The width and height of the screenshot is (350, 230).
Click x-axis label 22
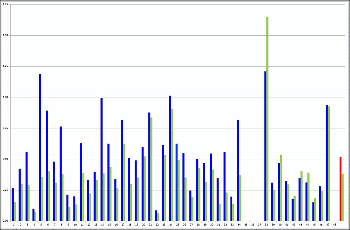pyautogui.click(x=157, y=225)
